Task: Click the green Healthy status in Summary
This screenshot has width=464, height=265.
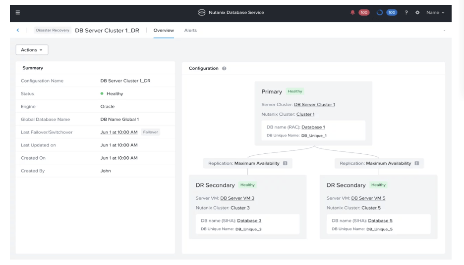Action: (112, 93)
